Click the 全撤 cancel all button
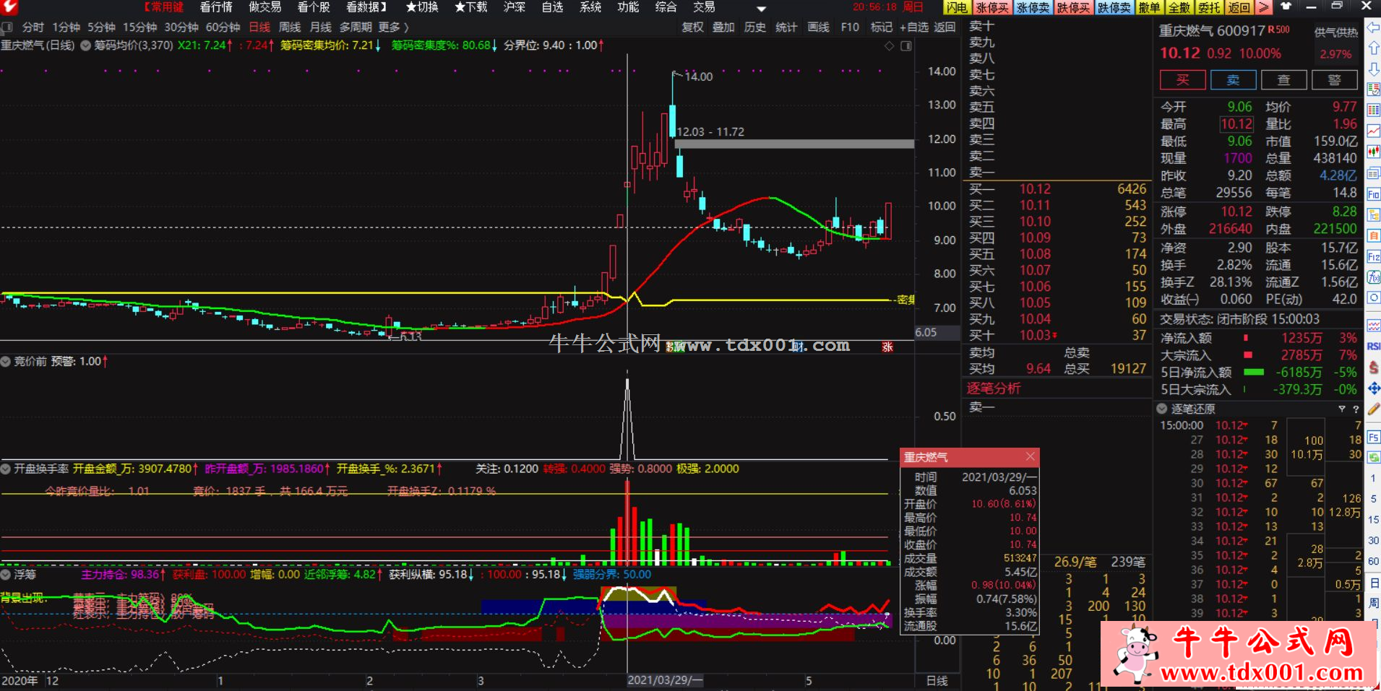Viewport: 1381px width, 691px height. (x=1179, y=7)
